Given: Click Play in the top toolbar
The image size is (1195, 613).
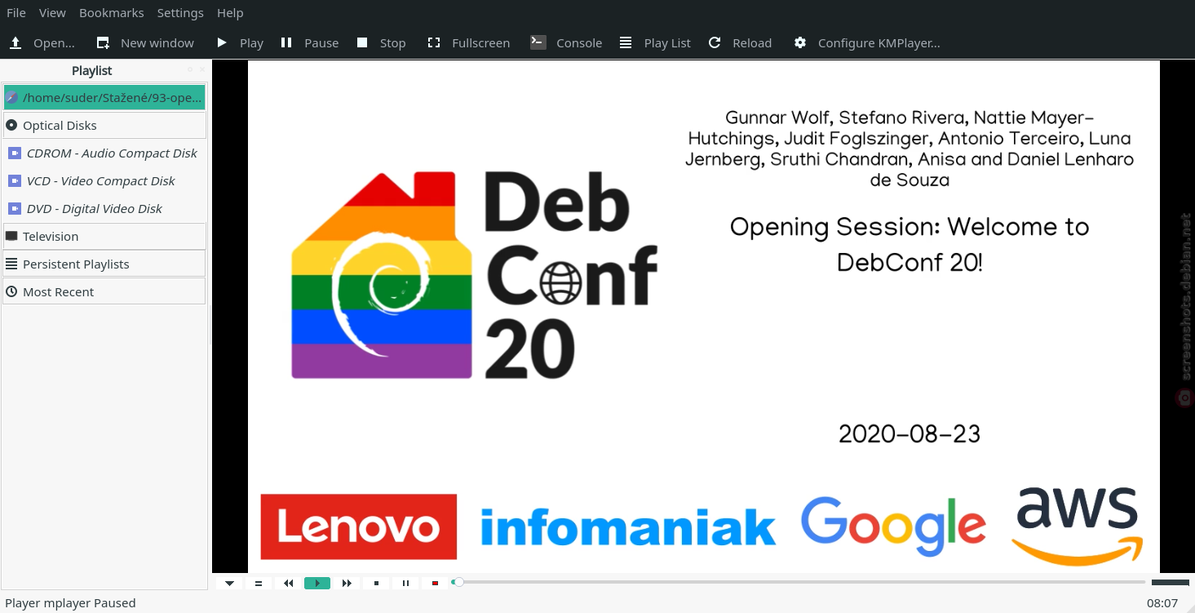Looking at the screenshot, I should pyautogui.click(x=240, y=42).
